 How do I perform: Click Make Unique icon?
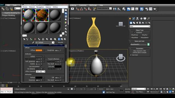coord(43,39)
